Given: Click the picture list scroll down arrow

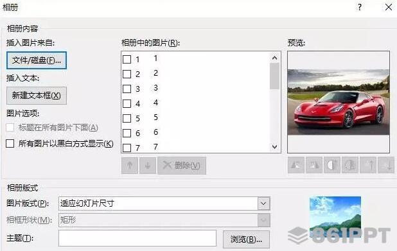Looking at the screenshot, I should pyautogui.click(x=275, y=146).
